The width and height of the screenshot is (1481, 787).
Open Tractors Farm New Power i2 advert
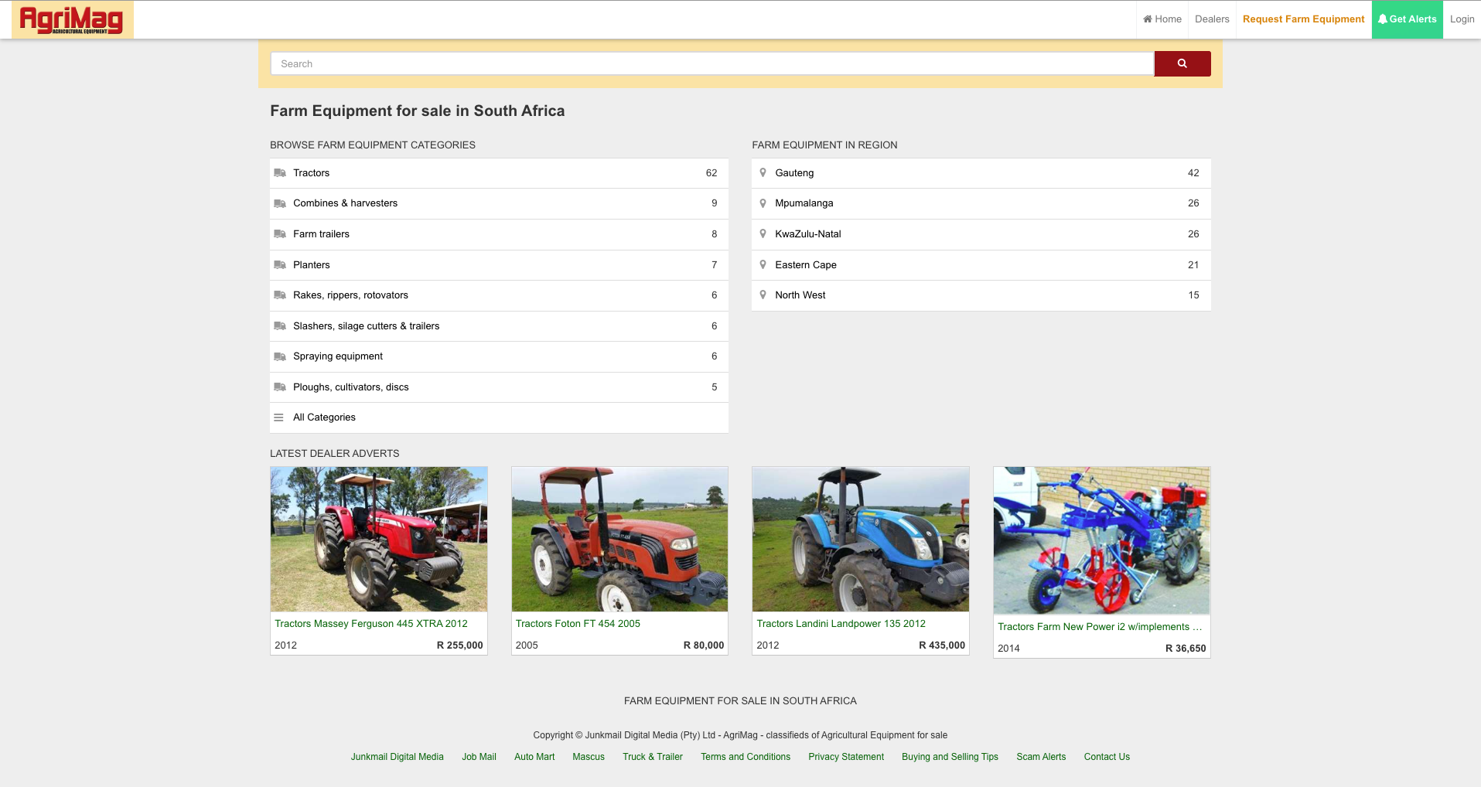pos(1100,627)
